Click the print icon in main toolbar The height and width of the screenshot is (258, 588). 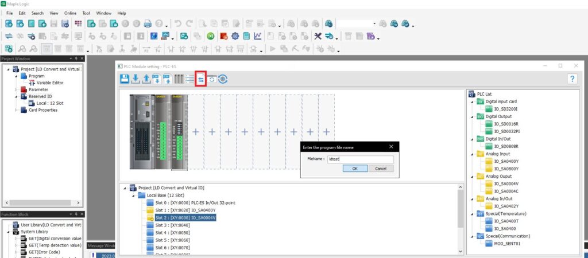pos(148,24)
